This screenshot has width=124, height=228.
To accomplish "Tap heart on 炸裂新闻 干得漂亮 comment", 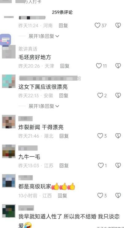I will 100,136.
